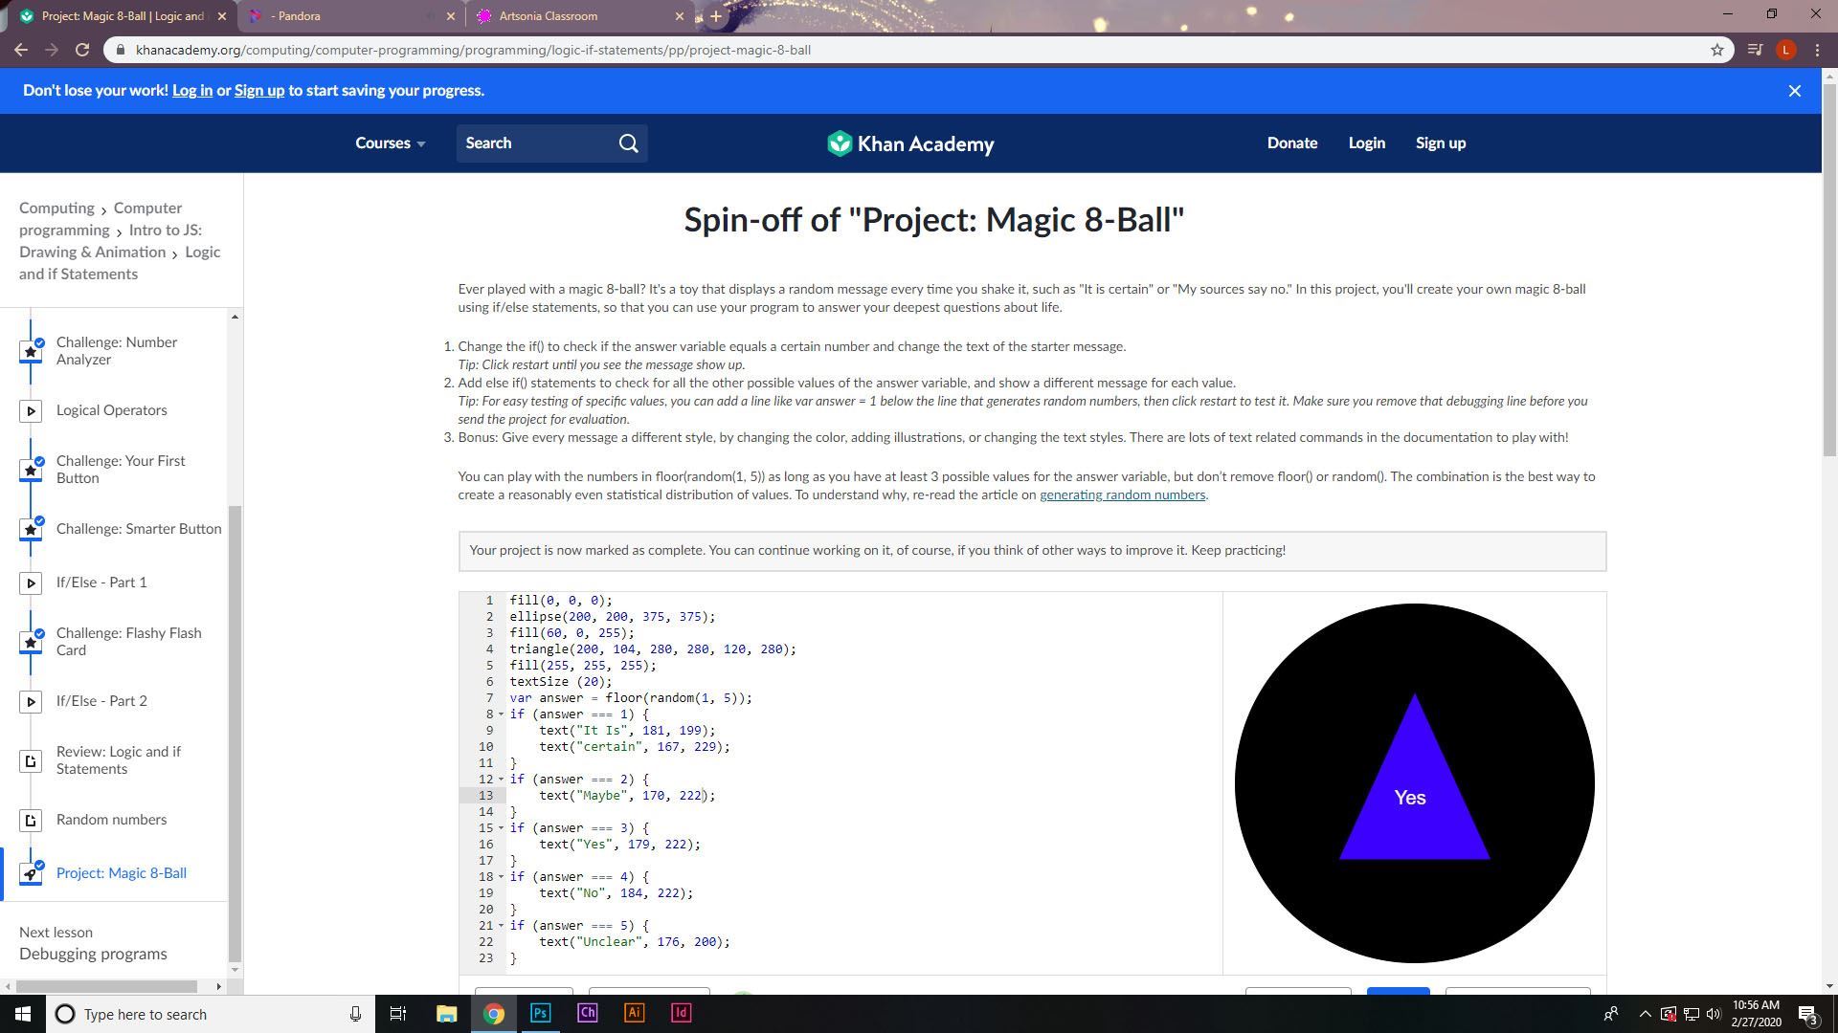The height and width of the screenshot is (1033, 1838).
Task: Bookmark page with star icon
Action: (x=1716, y=50)
